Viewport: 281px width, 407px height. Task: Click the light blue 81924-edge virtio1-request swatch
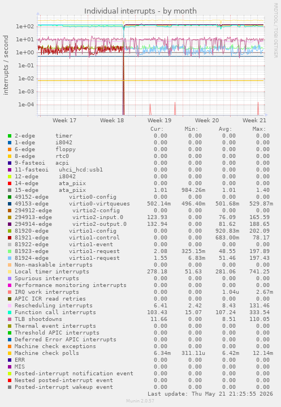[10, 258]
